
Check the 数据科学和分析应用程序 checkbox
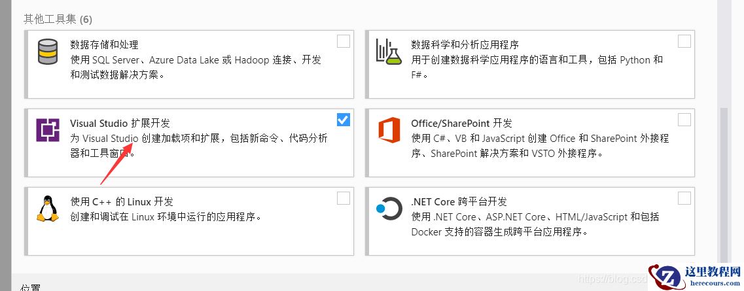pyautogui.click(x=684, y=42)
